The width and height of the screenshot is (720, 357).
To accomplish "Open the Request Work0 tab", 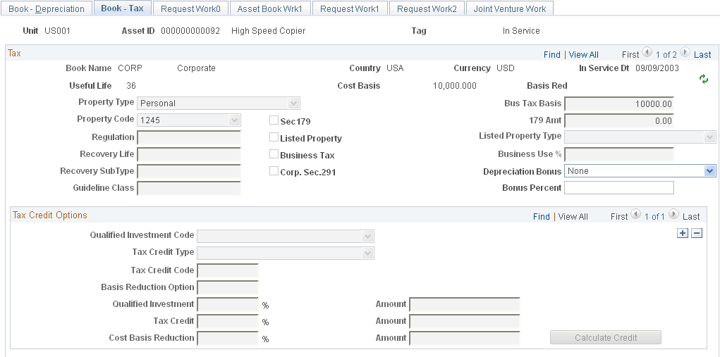I will [190, 8].
